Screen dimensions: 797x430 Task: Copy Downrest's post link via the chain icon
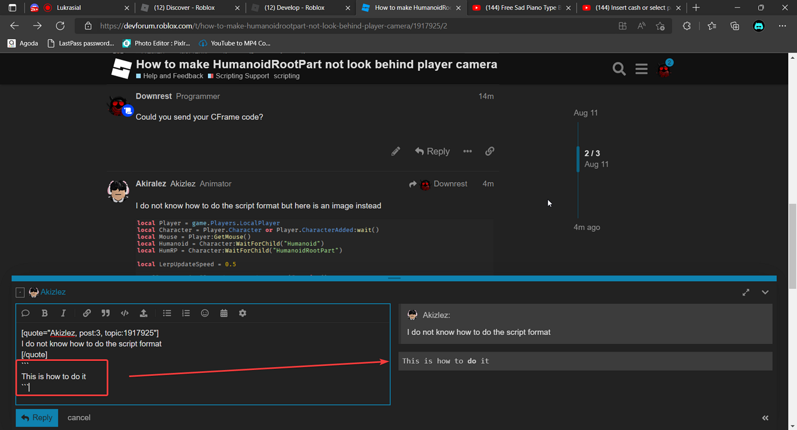point(490,151)
